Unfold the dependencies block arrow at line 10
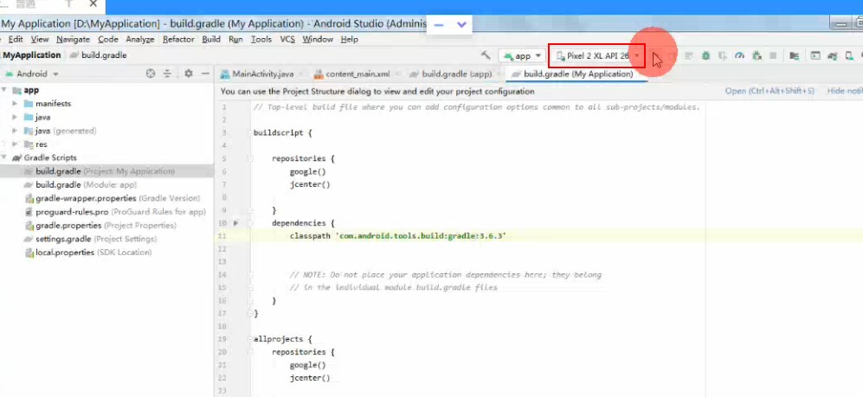 tap(235, 223)
